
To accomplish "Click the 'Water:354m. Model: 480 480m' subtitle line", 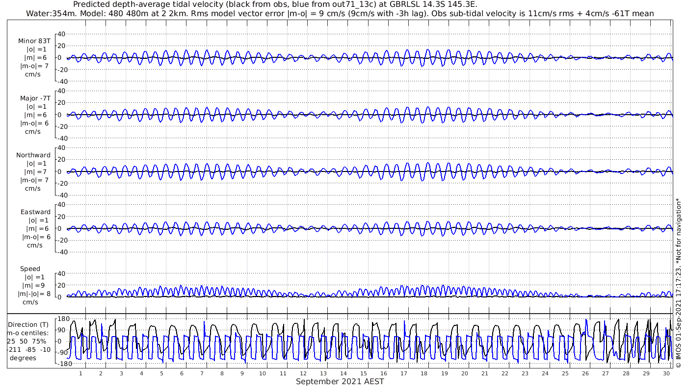I will point(340,13).
